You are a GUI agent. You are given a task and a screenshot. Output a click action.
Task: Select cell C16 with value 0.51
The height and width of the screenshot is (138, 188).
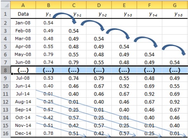[74, 133]
